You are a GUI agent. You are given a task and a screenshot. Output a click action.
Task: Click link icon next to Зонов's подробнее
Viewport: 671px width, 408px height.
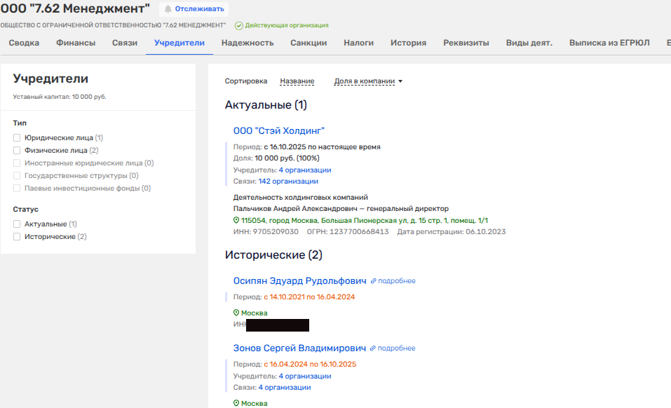pos(374,348)
